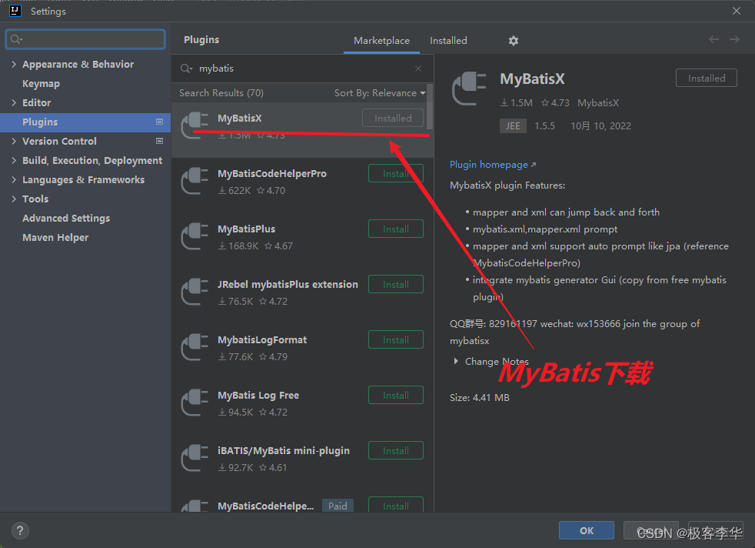This screenshot has width=755, height=548.
Task: Open Maven Helper settings
Action: coord(55,238)
